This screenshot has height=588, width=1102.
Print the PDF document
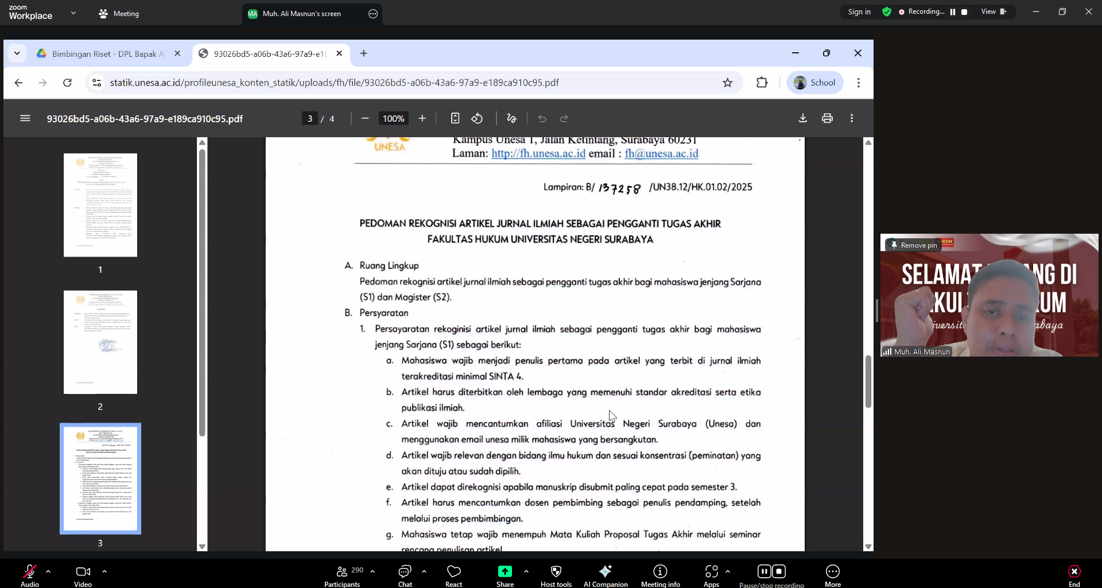[x=827, y=118]
